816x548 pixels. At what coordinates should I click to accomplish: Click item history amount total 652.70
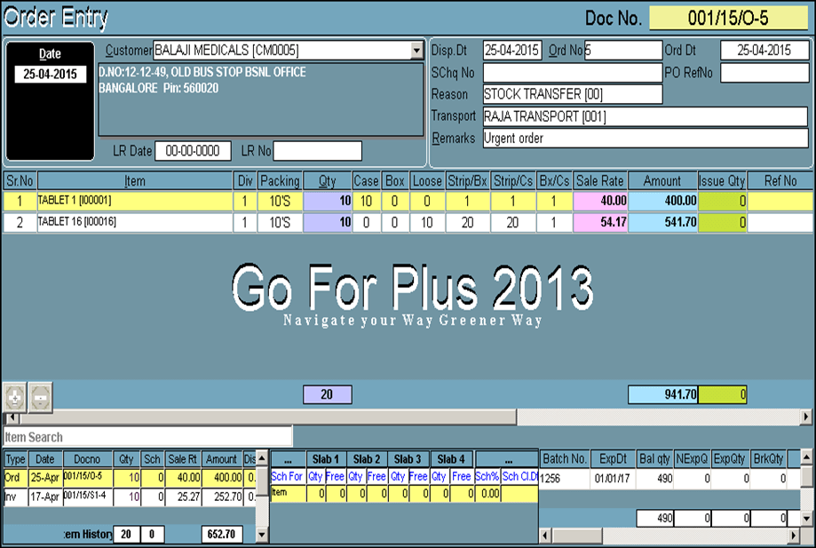point(222,535)
